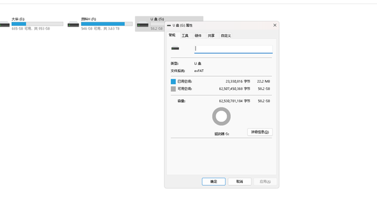Click the blue used space swatch

click(x=173, y=82)
